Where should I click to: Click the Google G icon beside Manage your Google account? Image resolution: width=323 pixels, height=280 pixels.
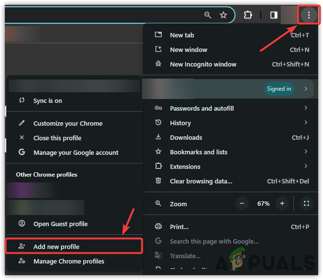(22, 152)
